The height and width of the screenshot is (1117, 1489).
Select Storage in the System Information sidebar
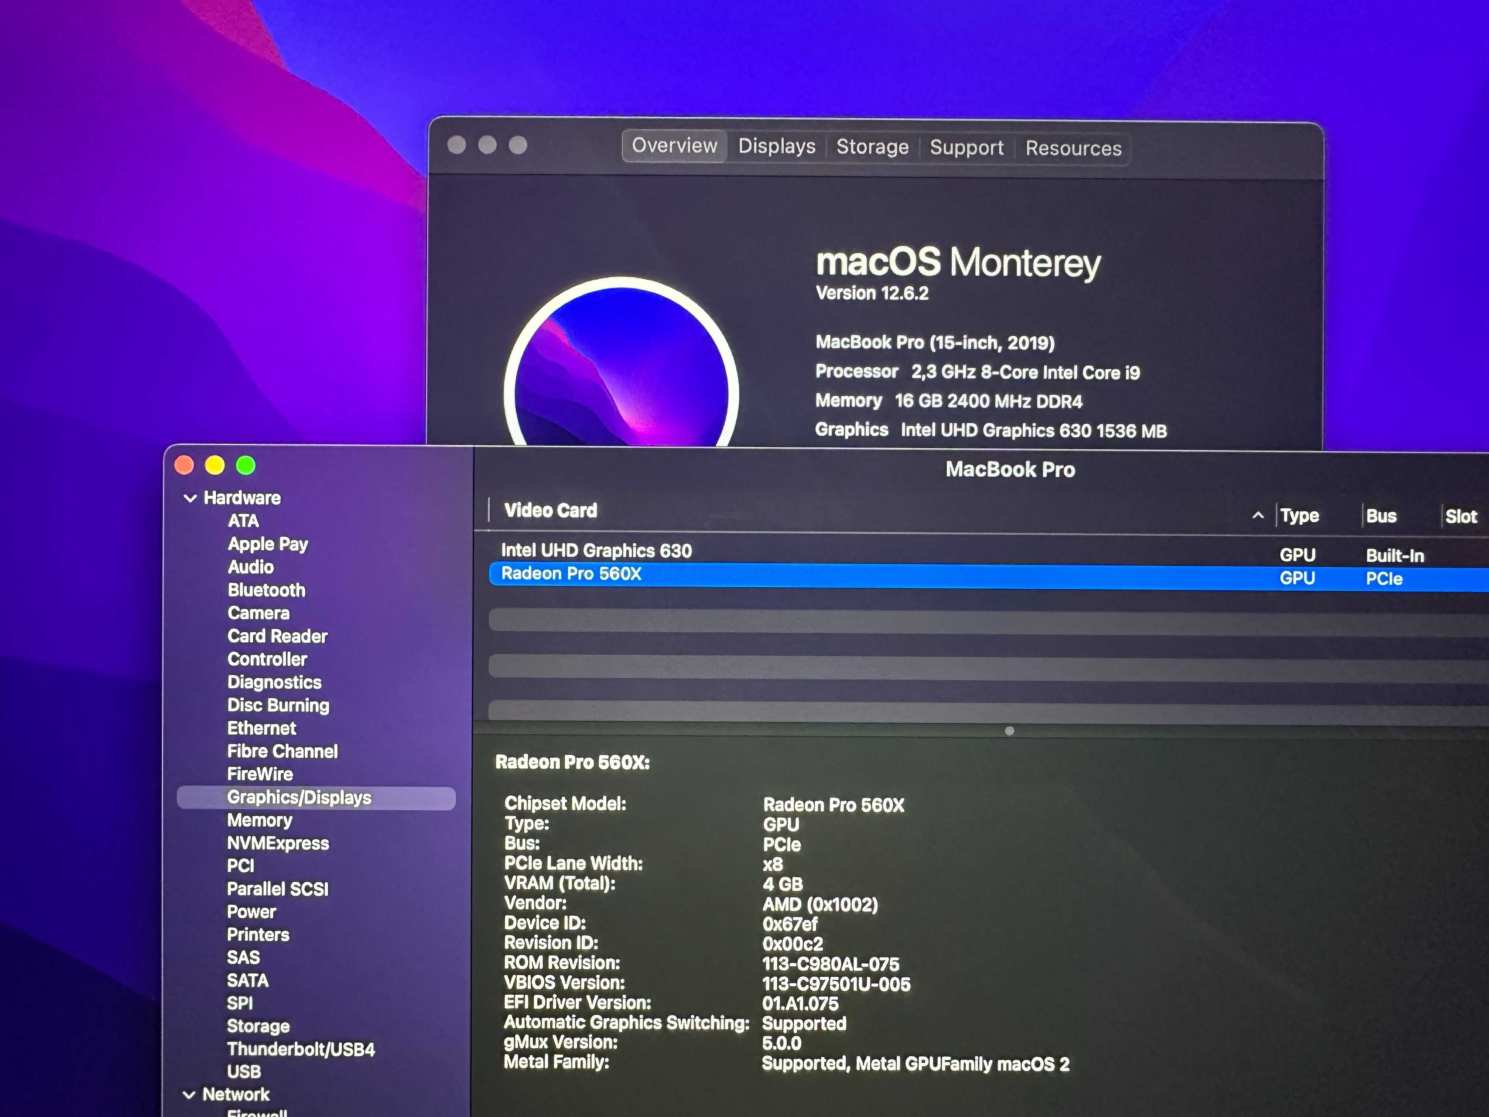[259, 1026]
